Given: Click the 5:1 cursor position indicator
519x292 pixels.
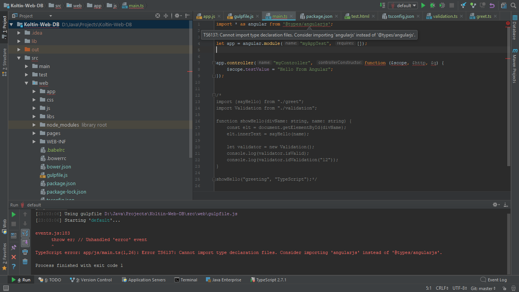Looking at the screenshot, I should click(429, 288).
